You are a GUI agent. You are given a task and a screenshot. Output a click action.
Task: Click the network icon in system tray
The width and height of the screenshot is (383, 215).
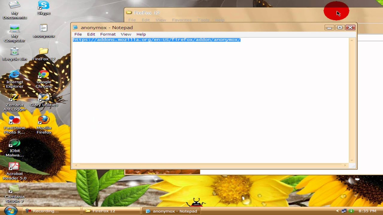[x=344, y=211]
